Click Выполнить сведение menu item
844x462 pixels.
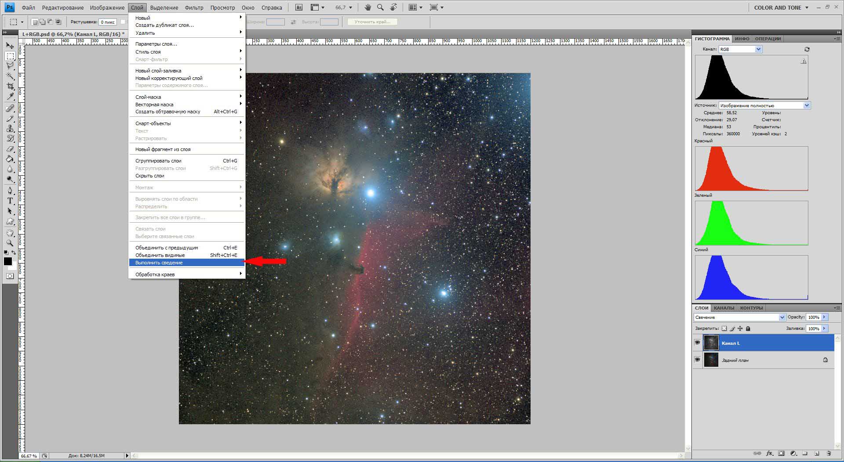click(x=159, y=263)
